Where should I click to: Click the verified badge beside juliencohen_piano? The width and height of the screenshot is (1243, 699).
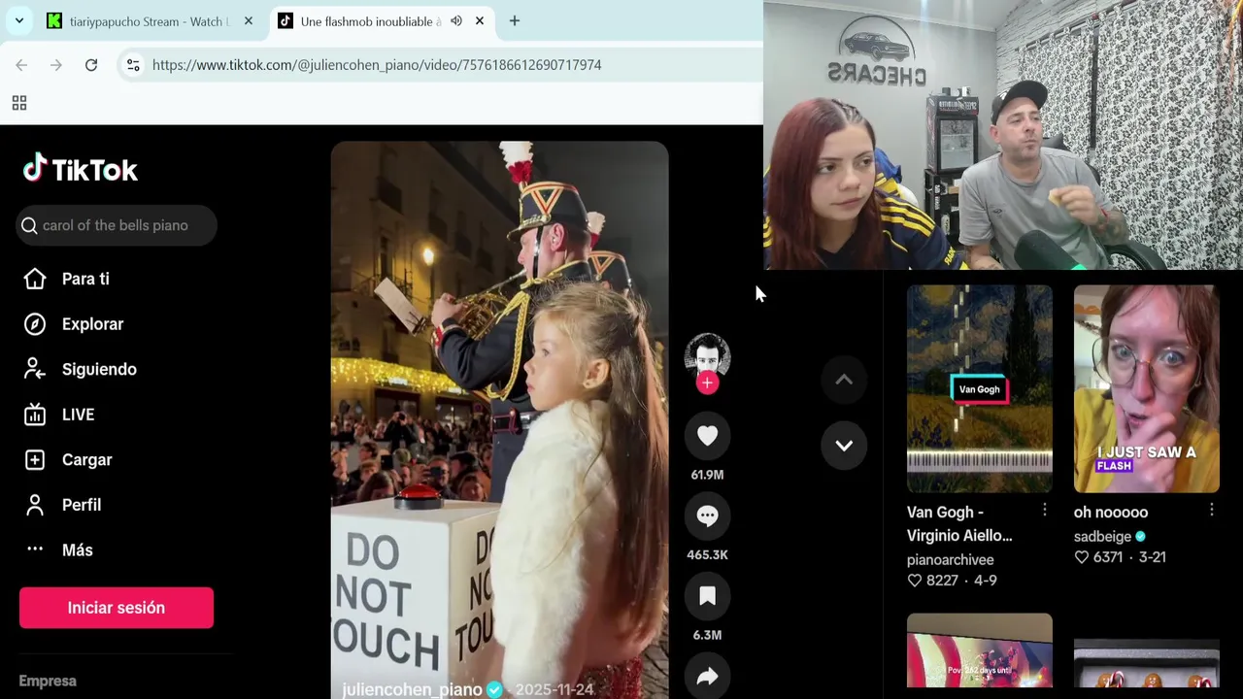[x=494, y=689]
